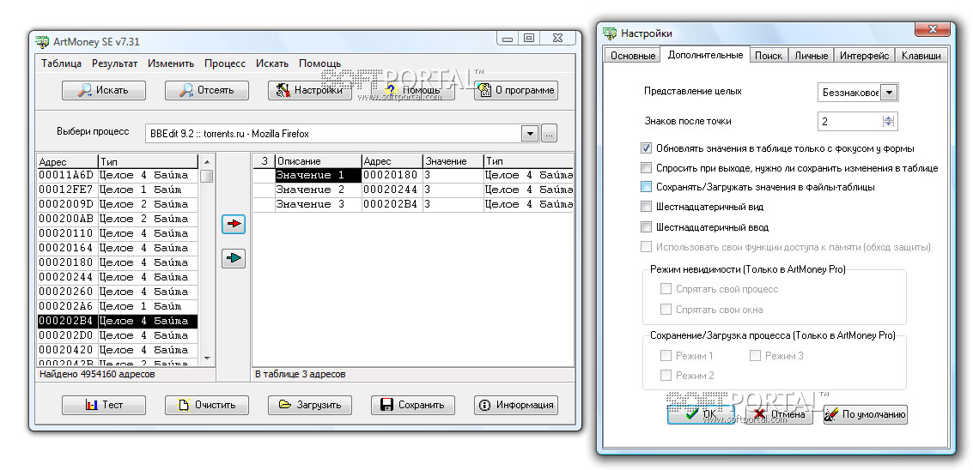
Task: Select address row 00020110
Action: [118, 233]
